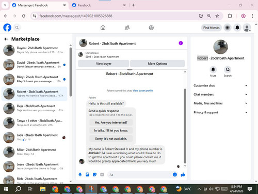Screen dimensions: 258x194
Task: Go back with browser back arrow
Action: (x=6, y=16)
